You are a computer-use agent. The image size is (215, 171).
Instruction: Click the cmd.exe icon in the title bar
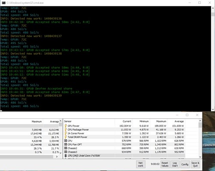(x=3, y=3)
